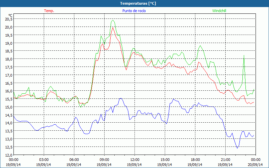Click the '06:00' time axis label
The height and width of the screenshot is (168, 269).
(74, 160)
